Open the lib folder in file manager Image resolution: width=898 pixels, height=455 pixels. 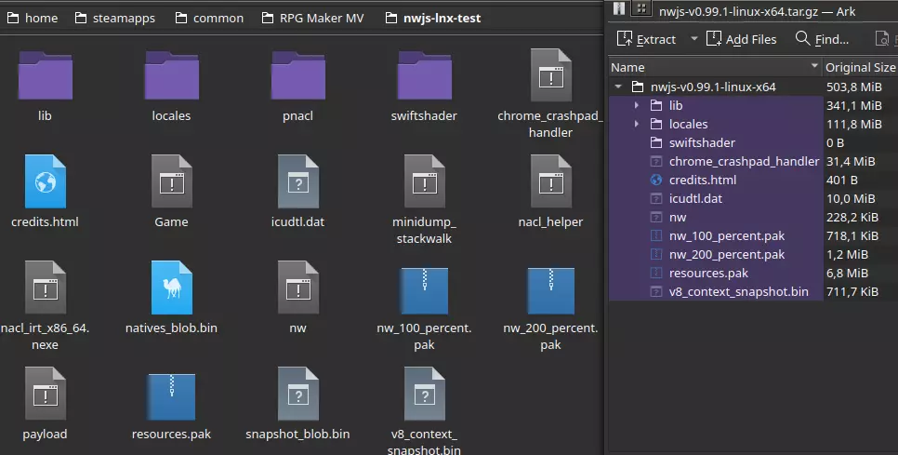pos(46,75)
